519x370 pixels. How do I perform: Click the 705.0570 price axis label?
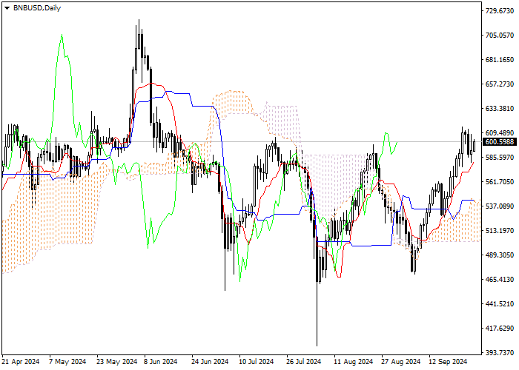500,36
